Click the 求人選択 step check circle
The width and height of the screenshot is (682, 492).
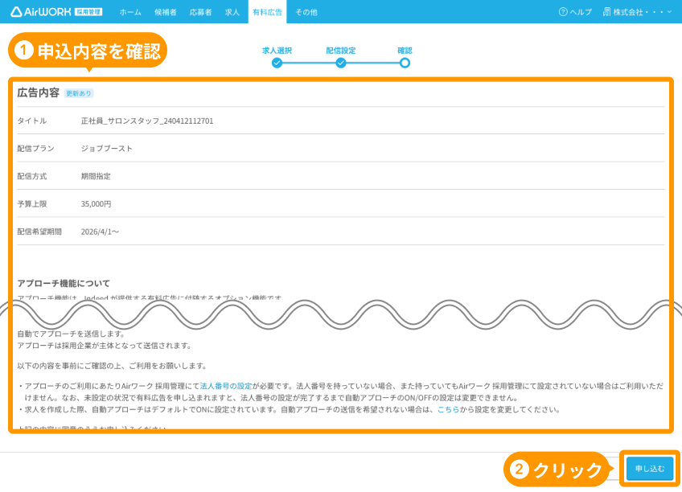pos(277,64)
